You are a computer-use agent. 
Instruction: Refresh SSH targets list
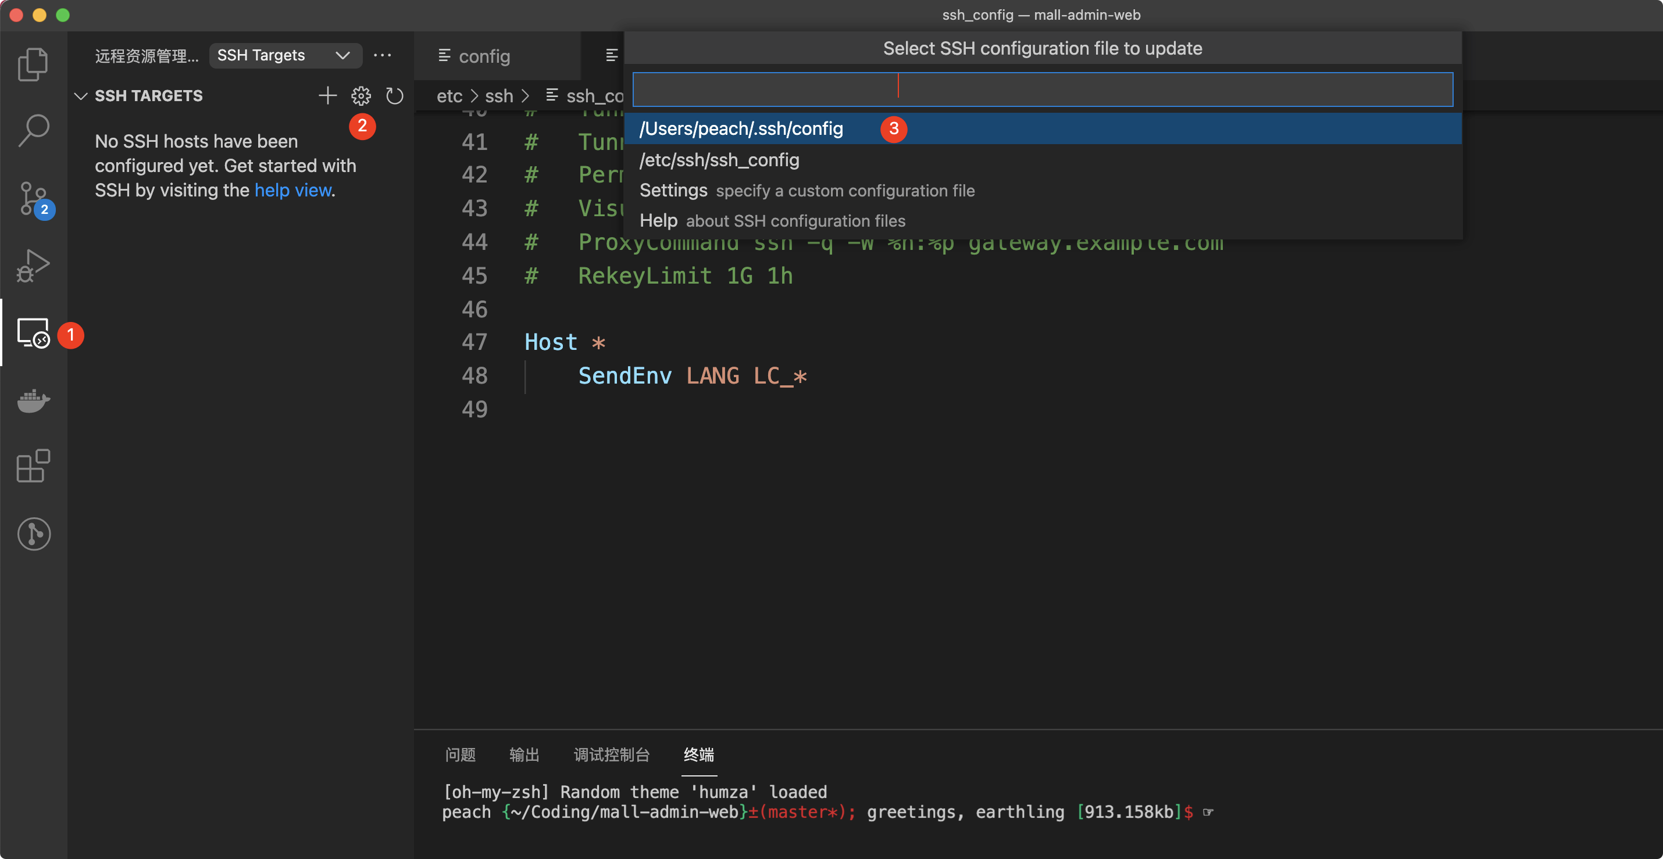(394, 95)
